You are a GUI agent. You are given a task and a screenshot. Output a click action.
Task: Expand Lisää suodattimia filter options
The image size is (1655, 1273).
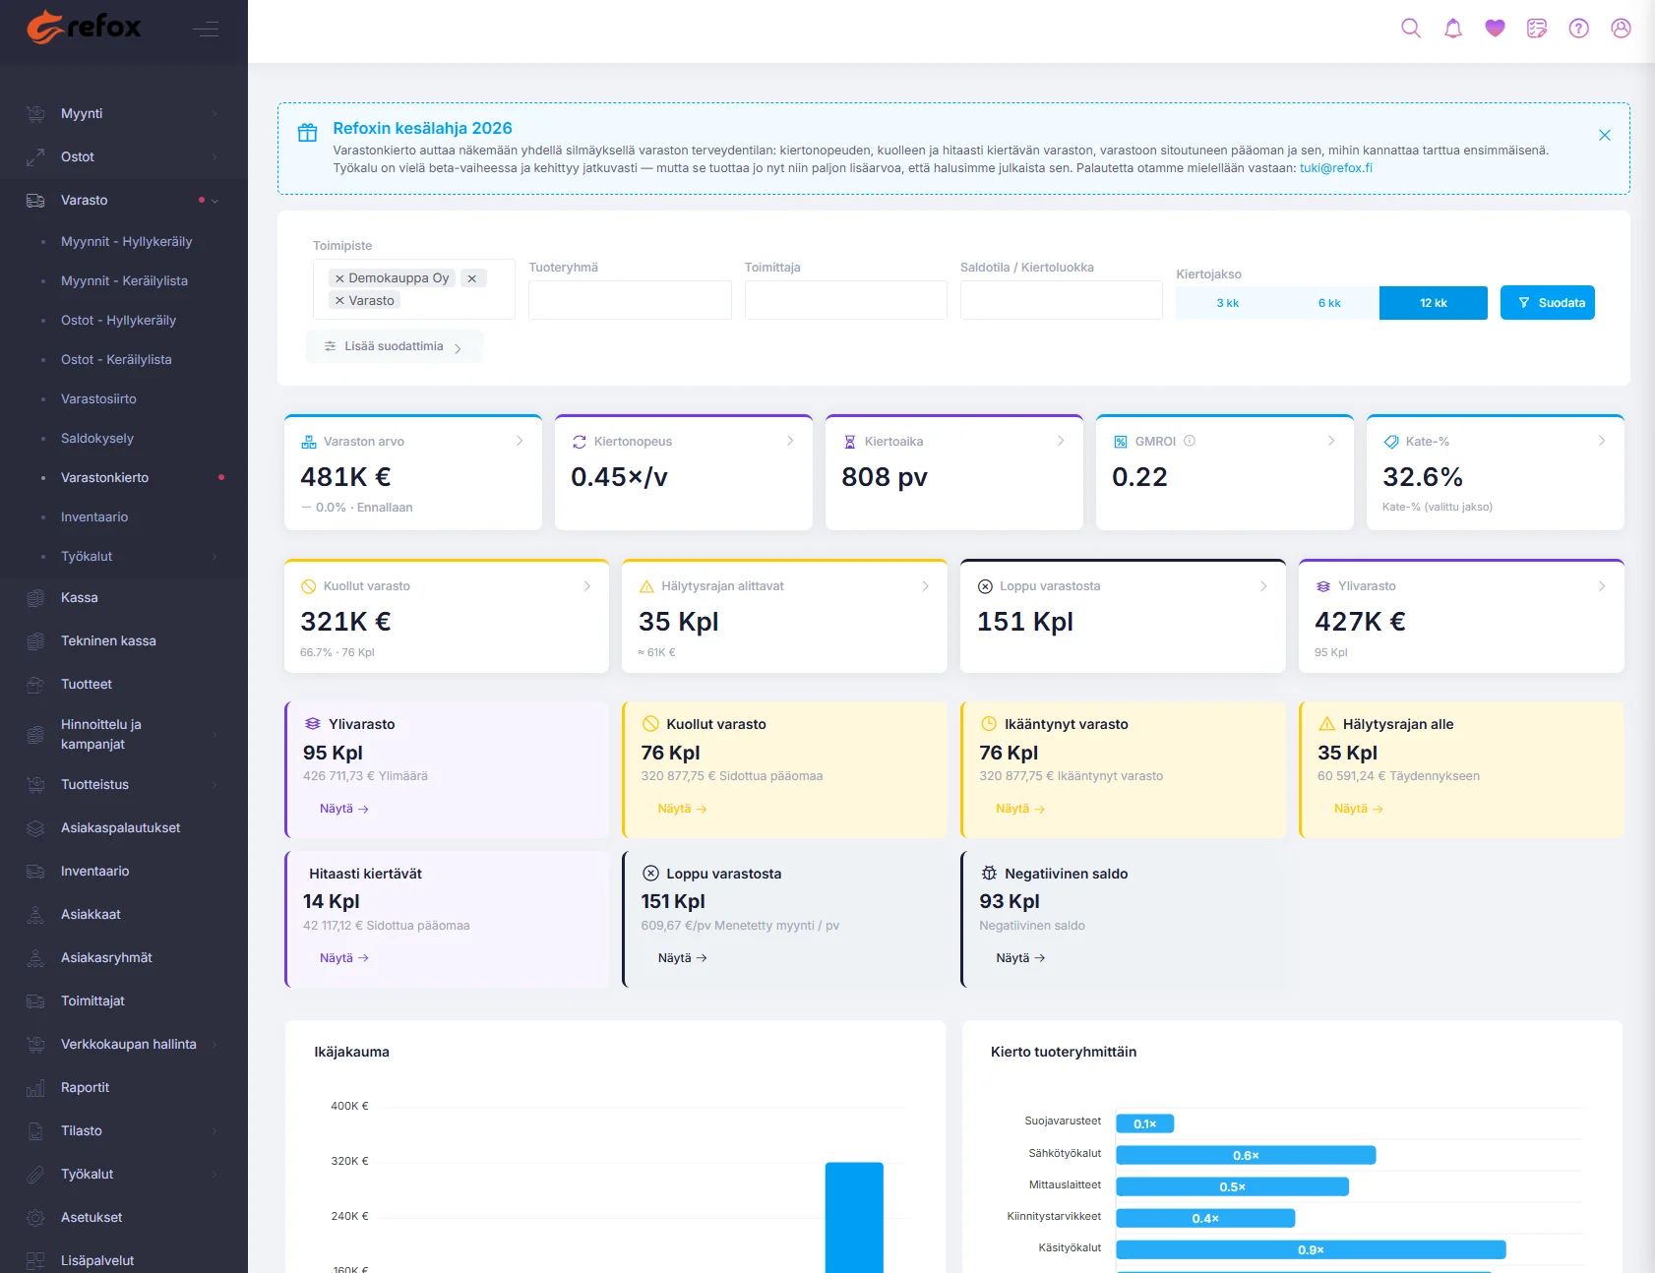pos(394,346)
